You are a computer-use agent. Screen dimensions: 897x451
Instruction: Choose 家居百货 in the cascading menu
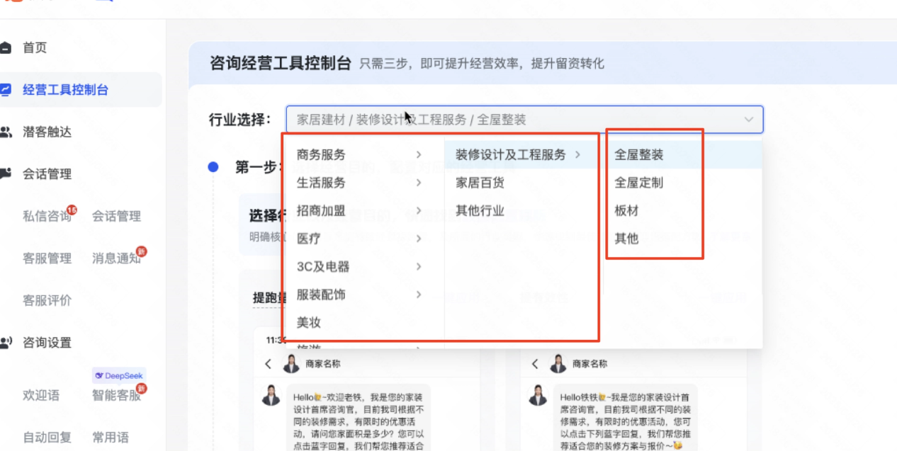coord(481,183)
